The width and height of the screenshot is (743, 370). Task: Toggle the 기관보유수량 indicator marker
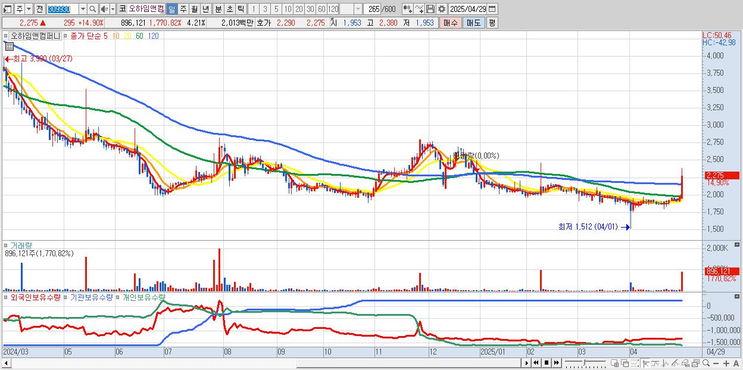coord(67,297)
